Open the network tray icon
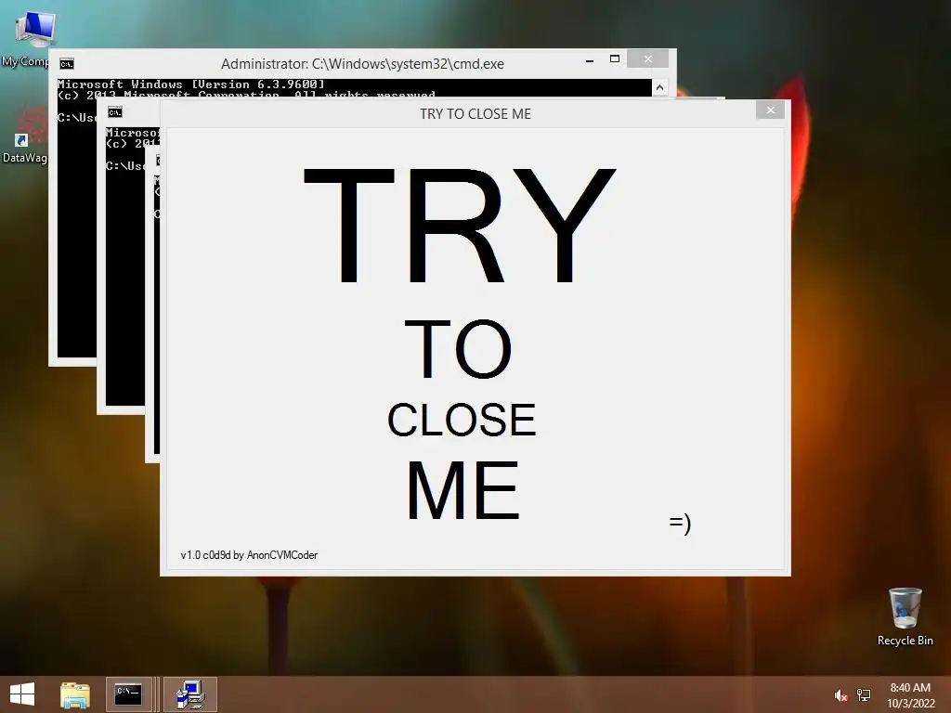This screenshot has height=713, width=951. [x=864, y=695]
